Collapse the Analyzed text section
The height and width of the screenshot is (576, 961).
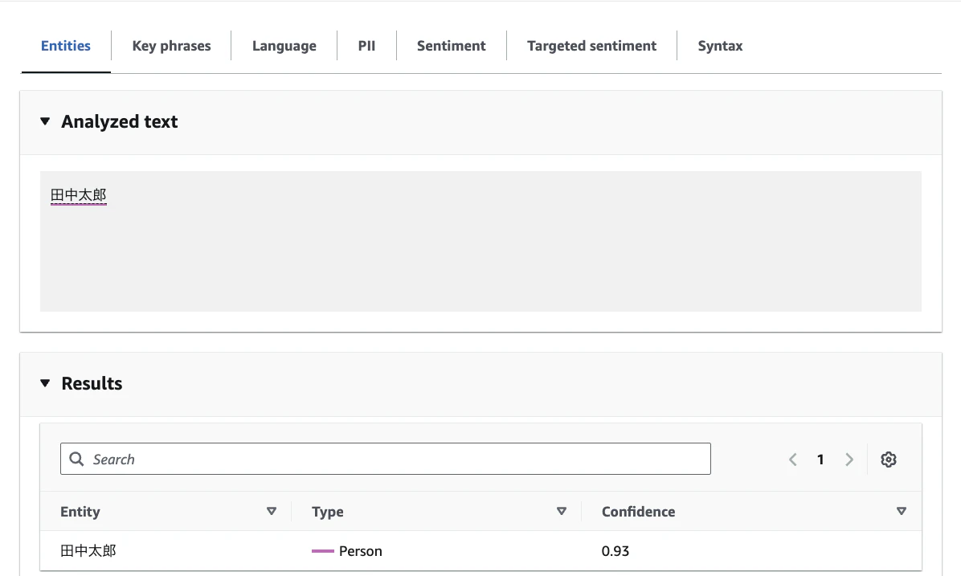point(45,121)
